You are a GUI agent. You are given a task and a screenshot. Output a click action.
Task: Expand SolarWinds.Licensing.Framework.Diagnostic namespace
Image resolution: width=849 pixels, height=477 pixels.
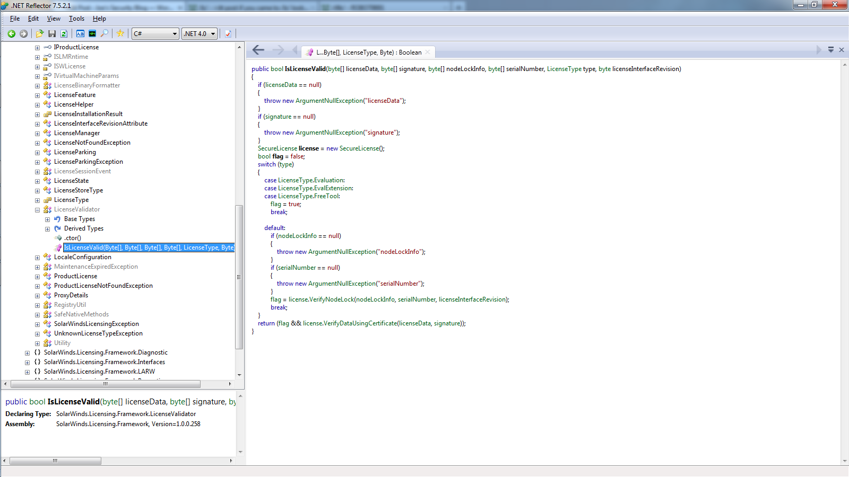[x=27, y=353]
